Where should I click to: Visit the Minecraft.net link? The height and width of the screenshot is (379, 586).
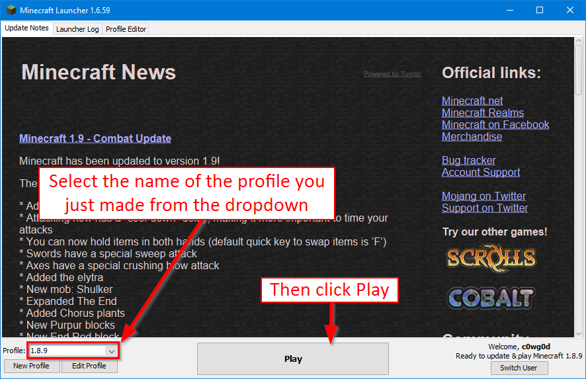[472, 101]
